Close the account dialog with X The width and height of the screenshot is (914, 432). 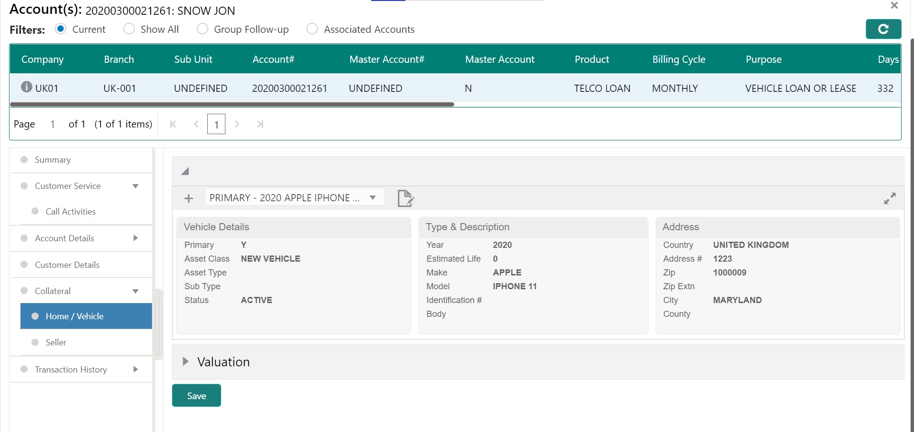click(894, 5)
